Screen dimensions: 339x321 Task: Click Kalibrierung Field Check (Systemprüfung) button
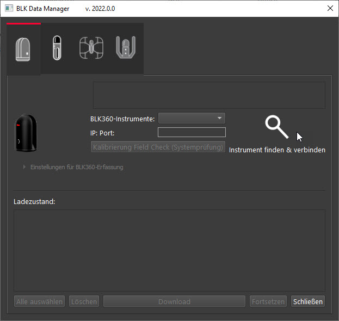[x=158, y=147]
